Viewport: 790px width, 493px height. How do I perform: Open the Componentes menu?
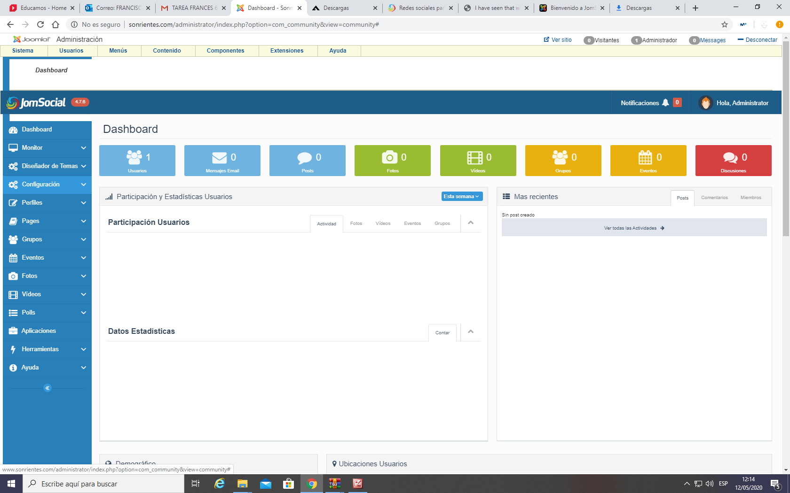pyautogui.click(x=225, y=51)
